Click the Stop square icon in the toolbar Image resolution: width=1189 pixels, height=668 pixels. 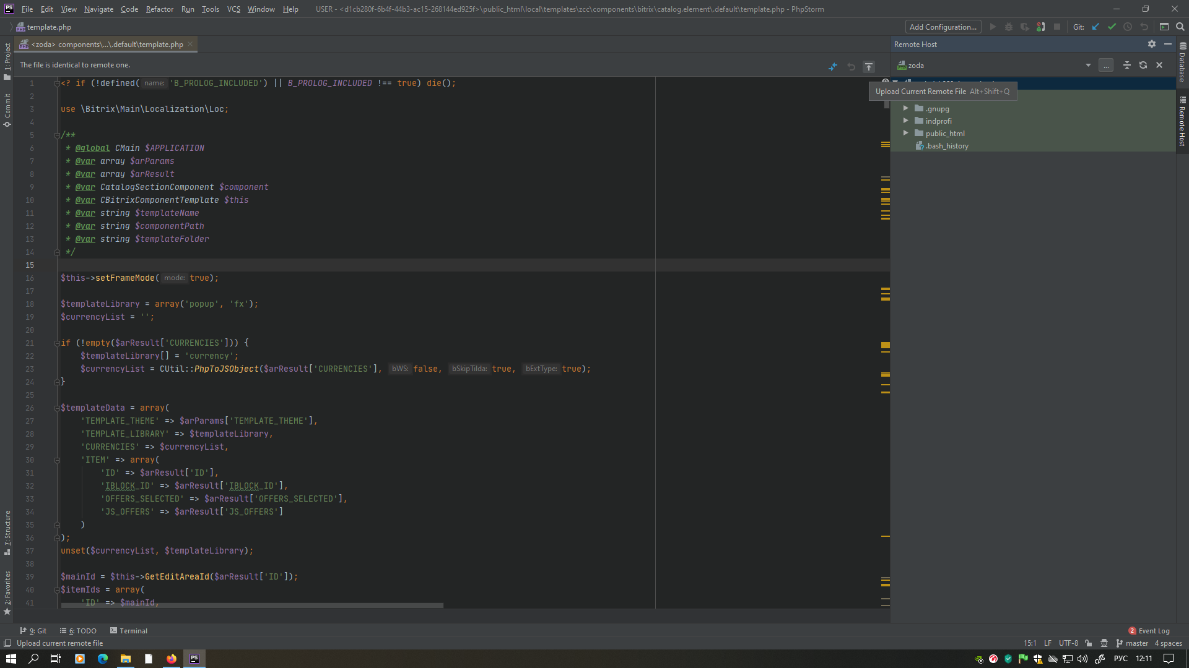pos(1057,27)
